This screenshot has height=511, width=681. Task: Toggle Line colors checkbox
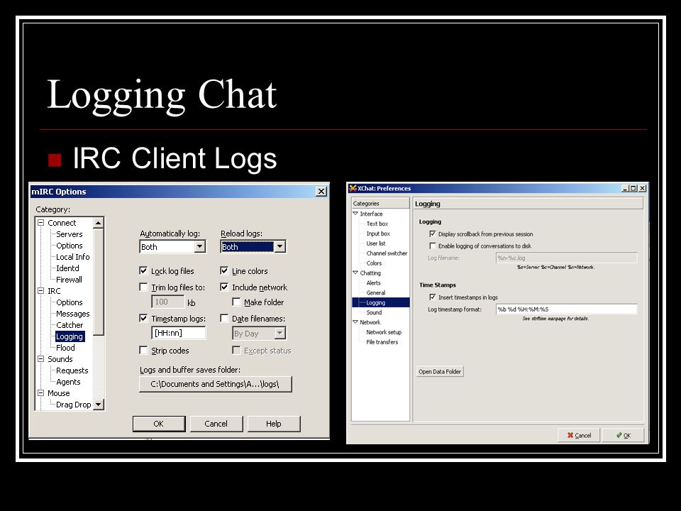pyautogui.click(x=224, y=270)
